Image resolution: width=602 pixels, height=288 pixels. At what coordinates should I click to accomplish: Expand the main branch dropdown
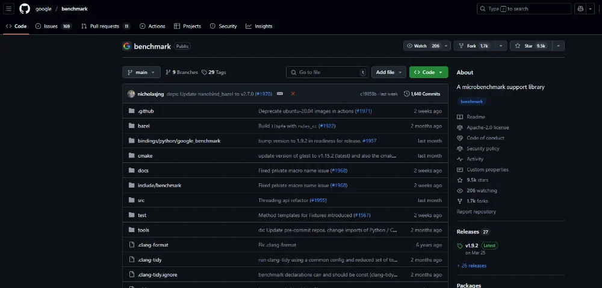tap(141, 72)
